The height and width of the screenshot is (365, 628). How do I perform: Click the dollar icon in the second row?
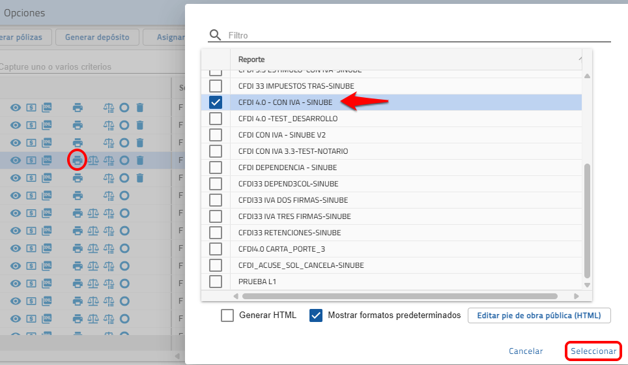click(x=31, y=125)
